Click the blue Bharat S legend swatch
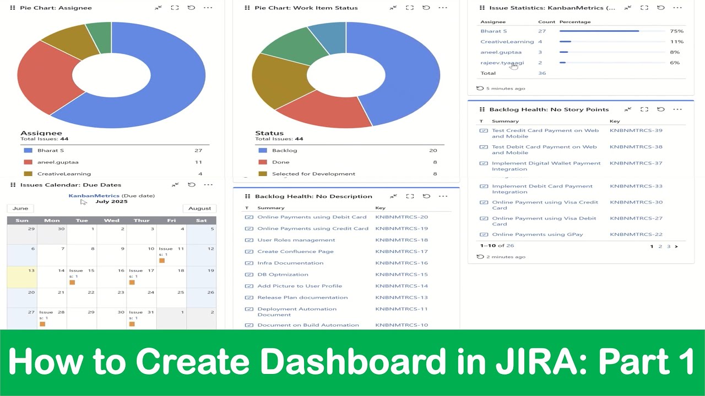 pyautogui.click(x=28, y=150)
